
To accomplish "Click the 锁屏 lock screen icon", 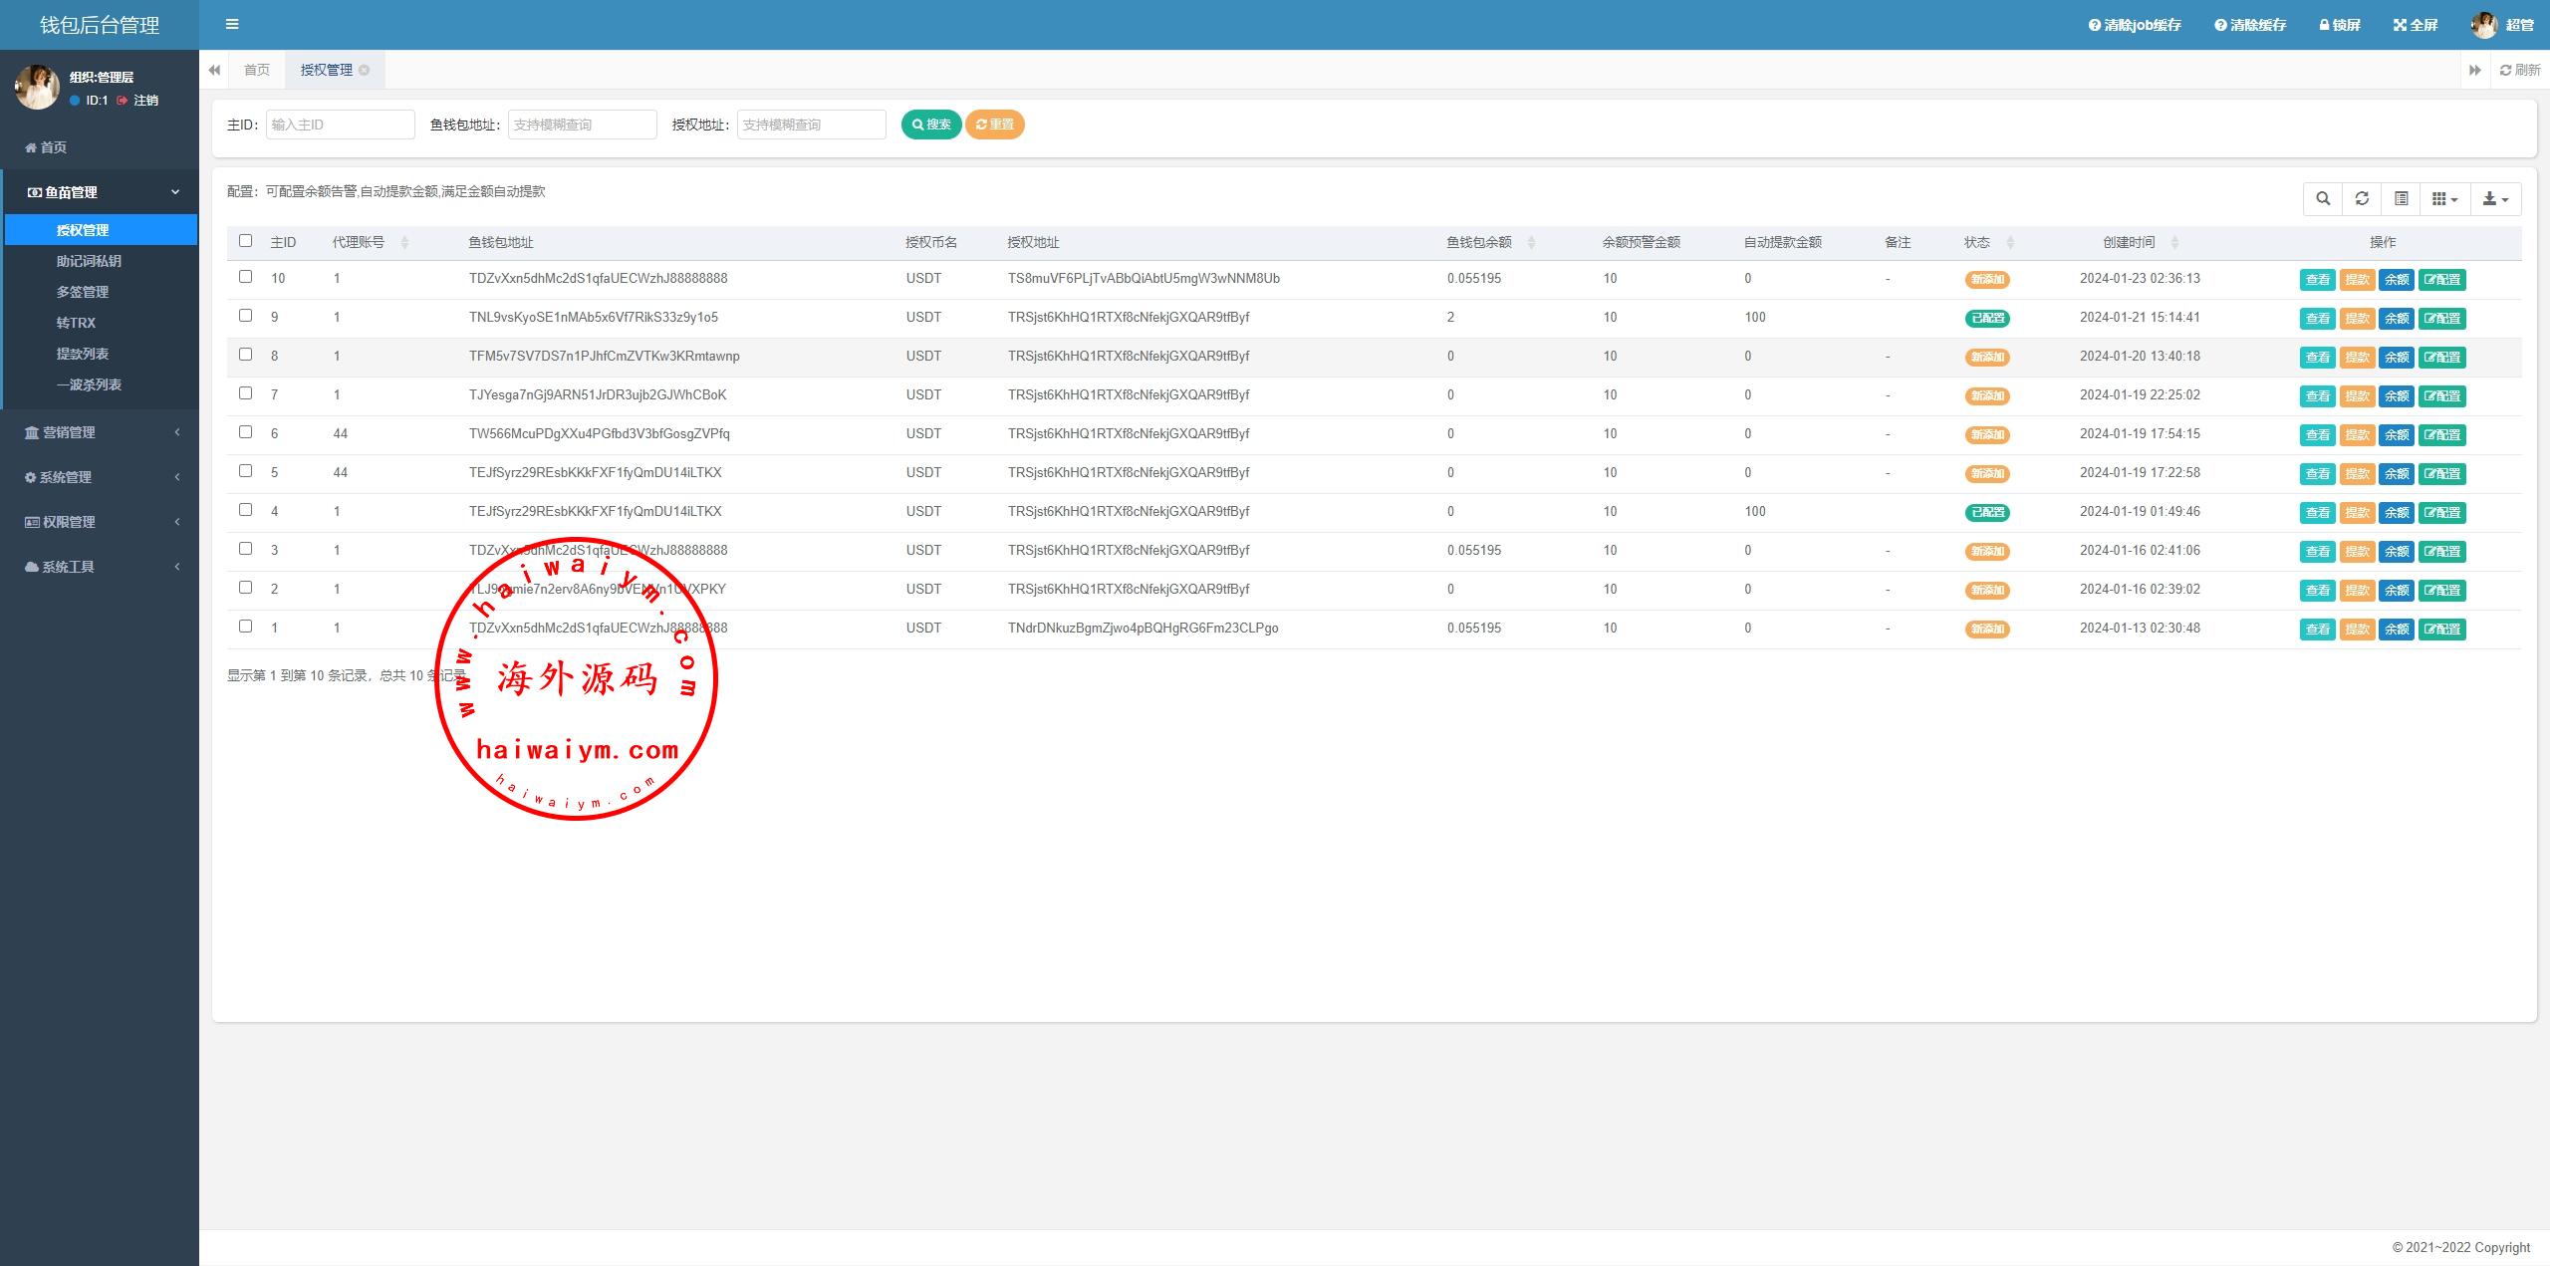I will tap(2324, 25).
